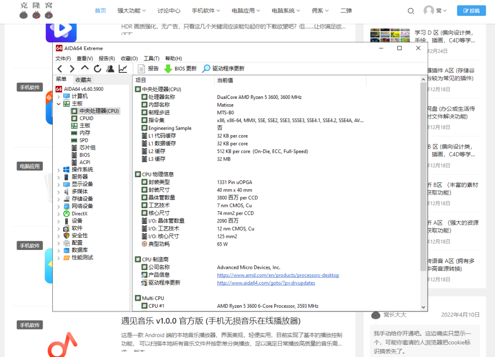This screenshot has height=357, width=495.
Task: Open the user icon in AIDA64 toolbar
Action: [110, 69]
